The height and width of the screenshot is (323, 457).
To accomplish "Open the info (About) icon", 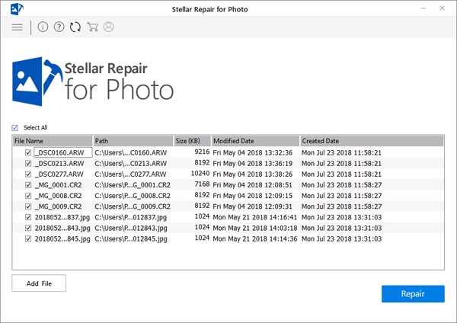I will (x=43, y=27).
